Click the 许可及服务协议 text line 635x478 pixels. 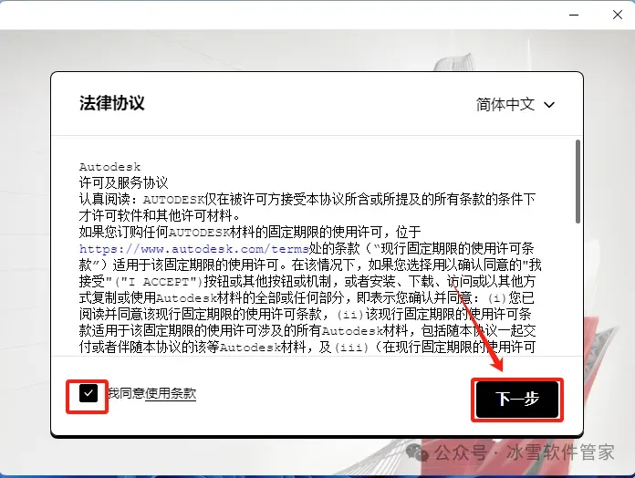(x=123, y=182)
